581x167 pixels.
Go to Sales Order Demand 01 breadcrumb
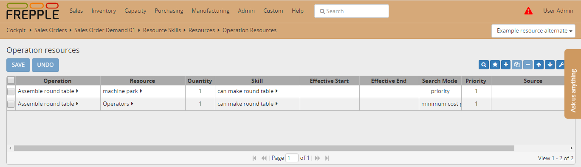tap(105, 30)
